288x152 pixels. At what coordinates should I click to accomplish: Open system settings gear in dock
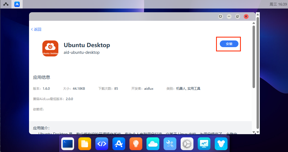[187, 144]
